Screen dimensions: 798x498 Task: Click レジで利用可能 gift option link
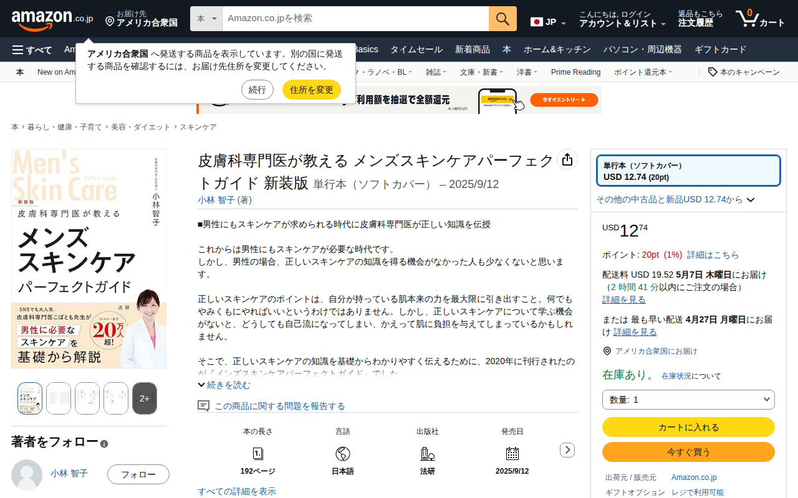click(698, 492)
